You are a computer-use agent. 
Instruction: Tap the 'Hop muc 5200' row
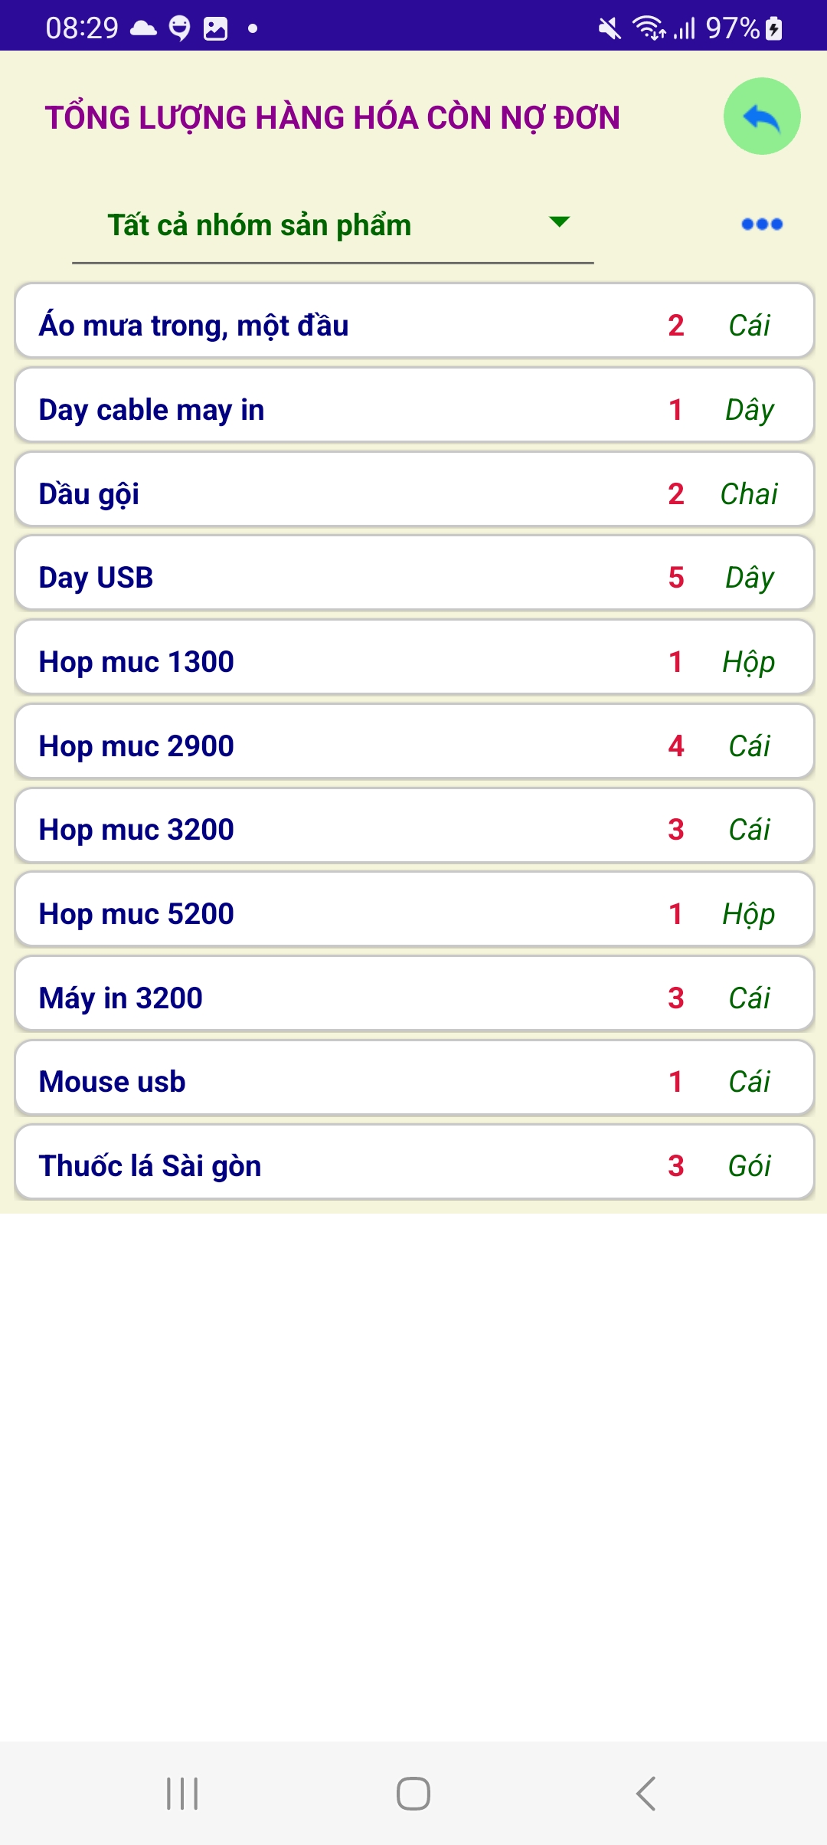(x=413, y=914)
